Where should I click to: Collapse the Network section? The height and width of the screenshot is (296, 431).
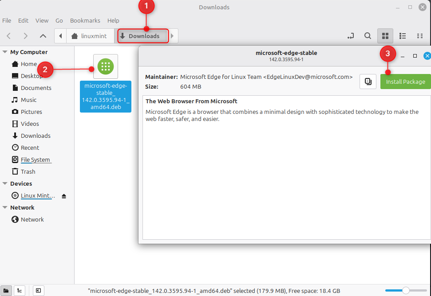point(5,207)
